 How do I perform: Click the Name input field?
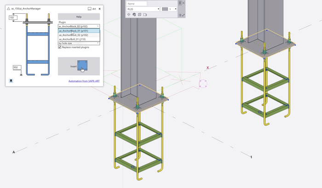[137, 3]
